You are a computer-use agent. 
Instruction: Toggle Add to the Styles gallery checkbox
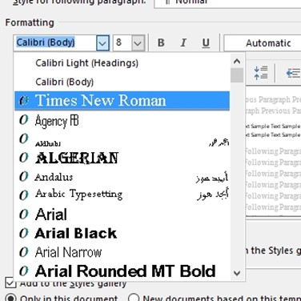(10, 283)
